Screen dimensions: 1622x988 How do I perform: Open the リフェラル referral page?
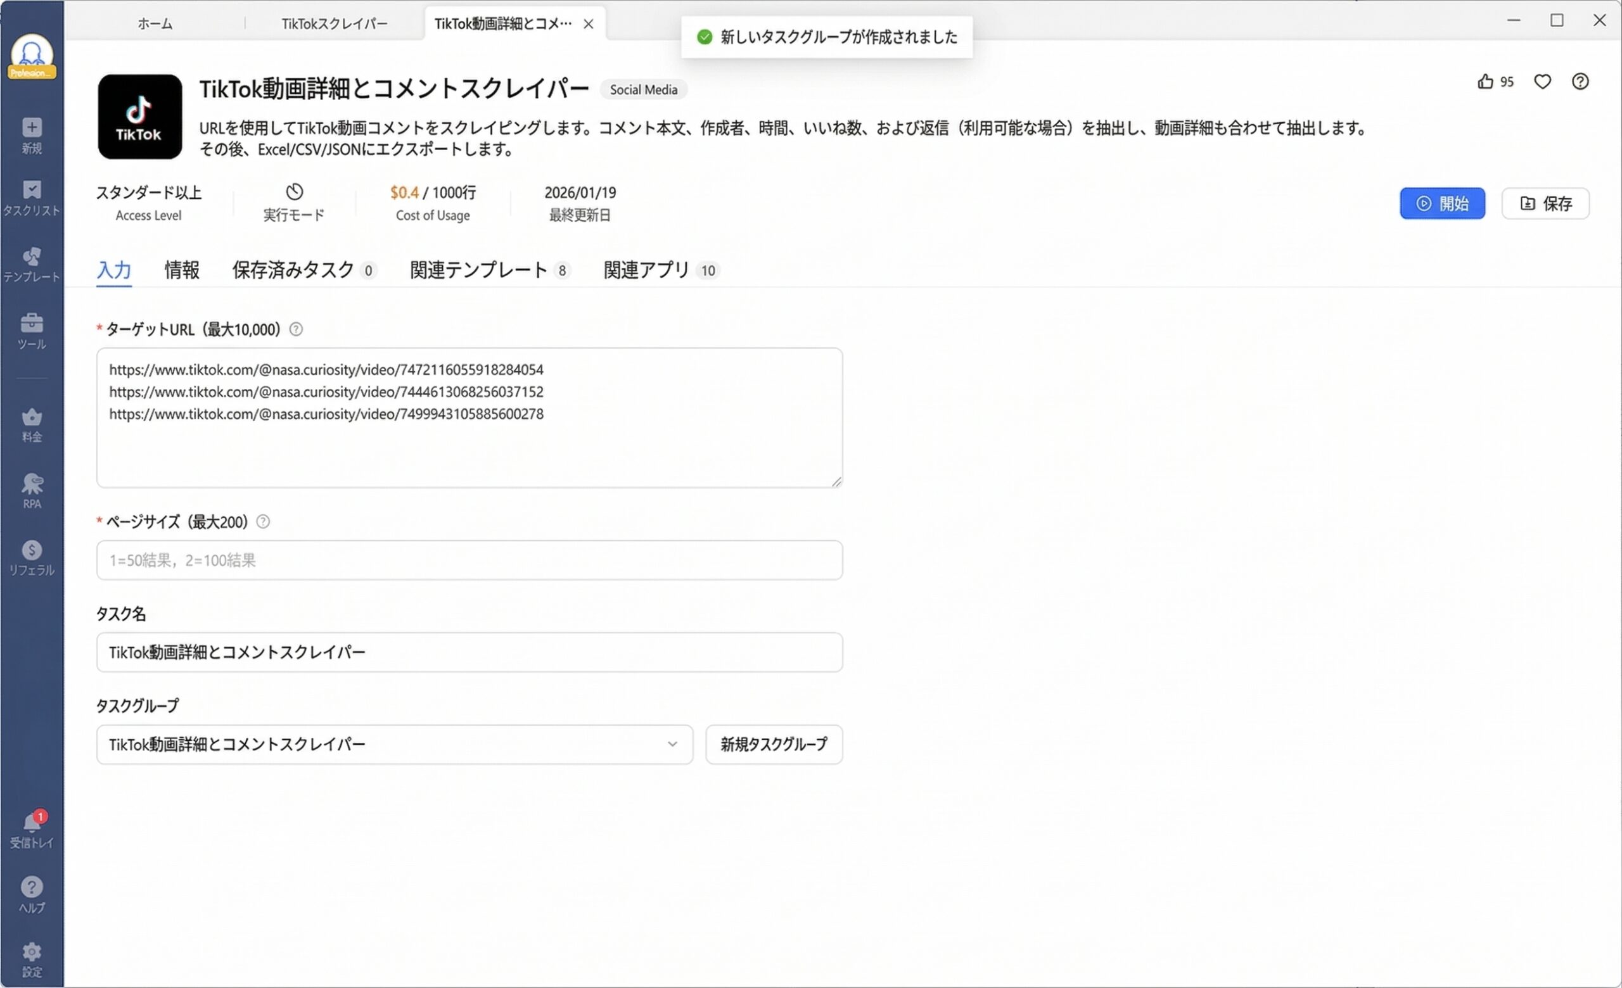point(31,556)
